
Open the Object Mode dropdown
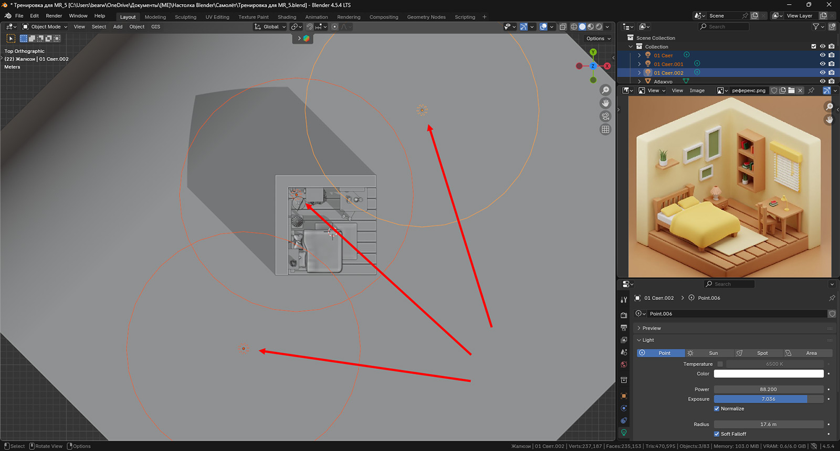[x=45, y=27]
